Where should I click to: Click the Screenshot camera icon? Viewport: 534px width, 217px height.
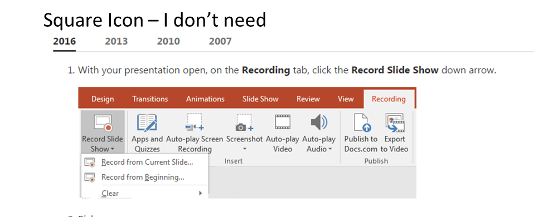click(x=245, y=123)
